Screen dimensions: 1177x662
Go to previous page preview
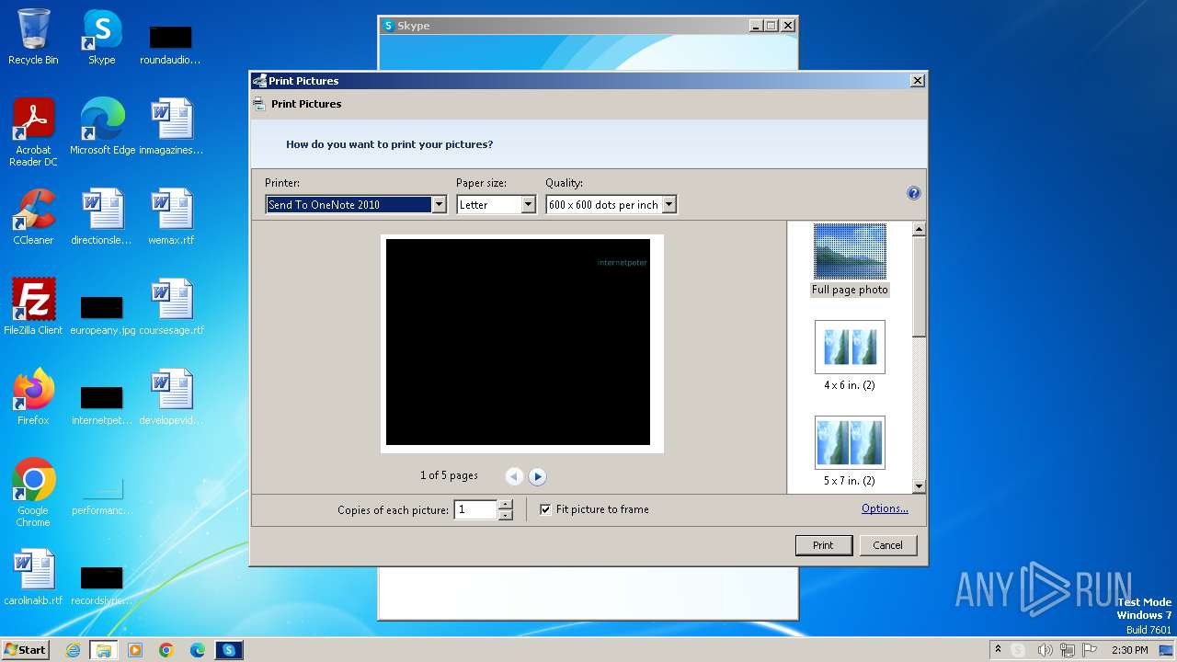tap(514, 476)
